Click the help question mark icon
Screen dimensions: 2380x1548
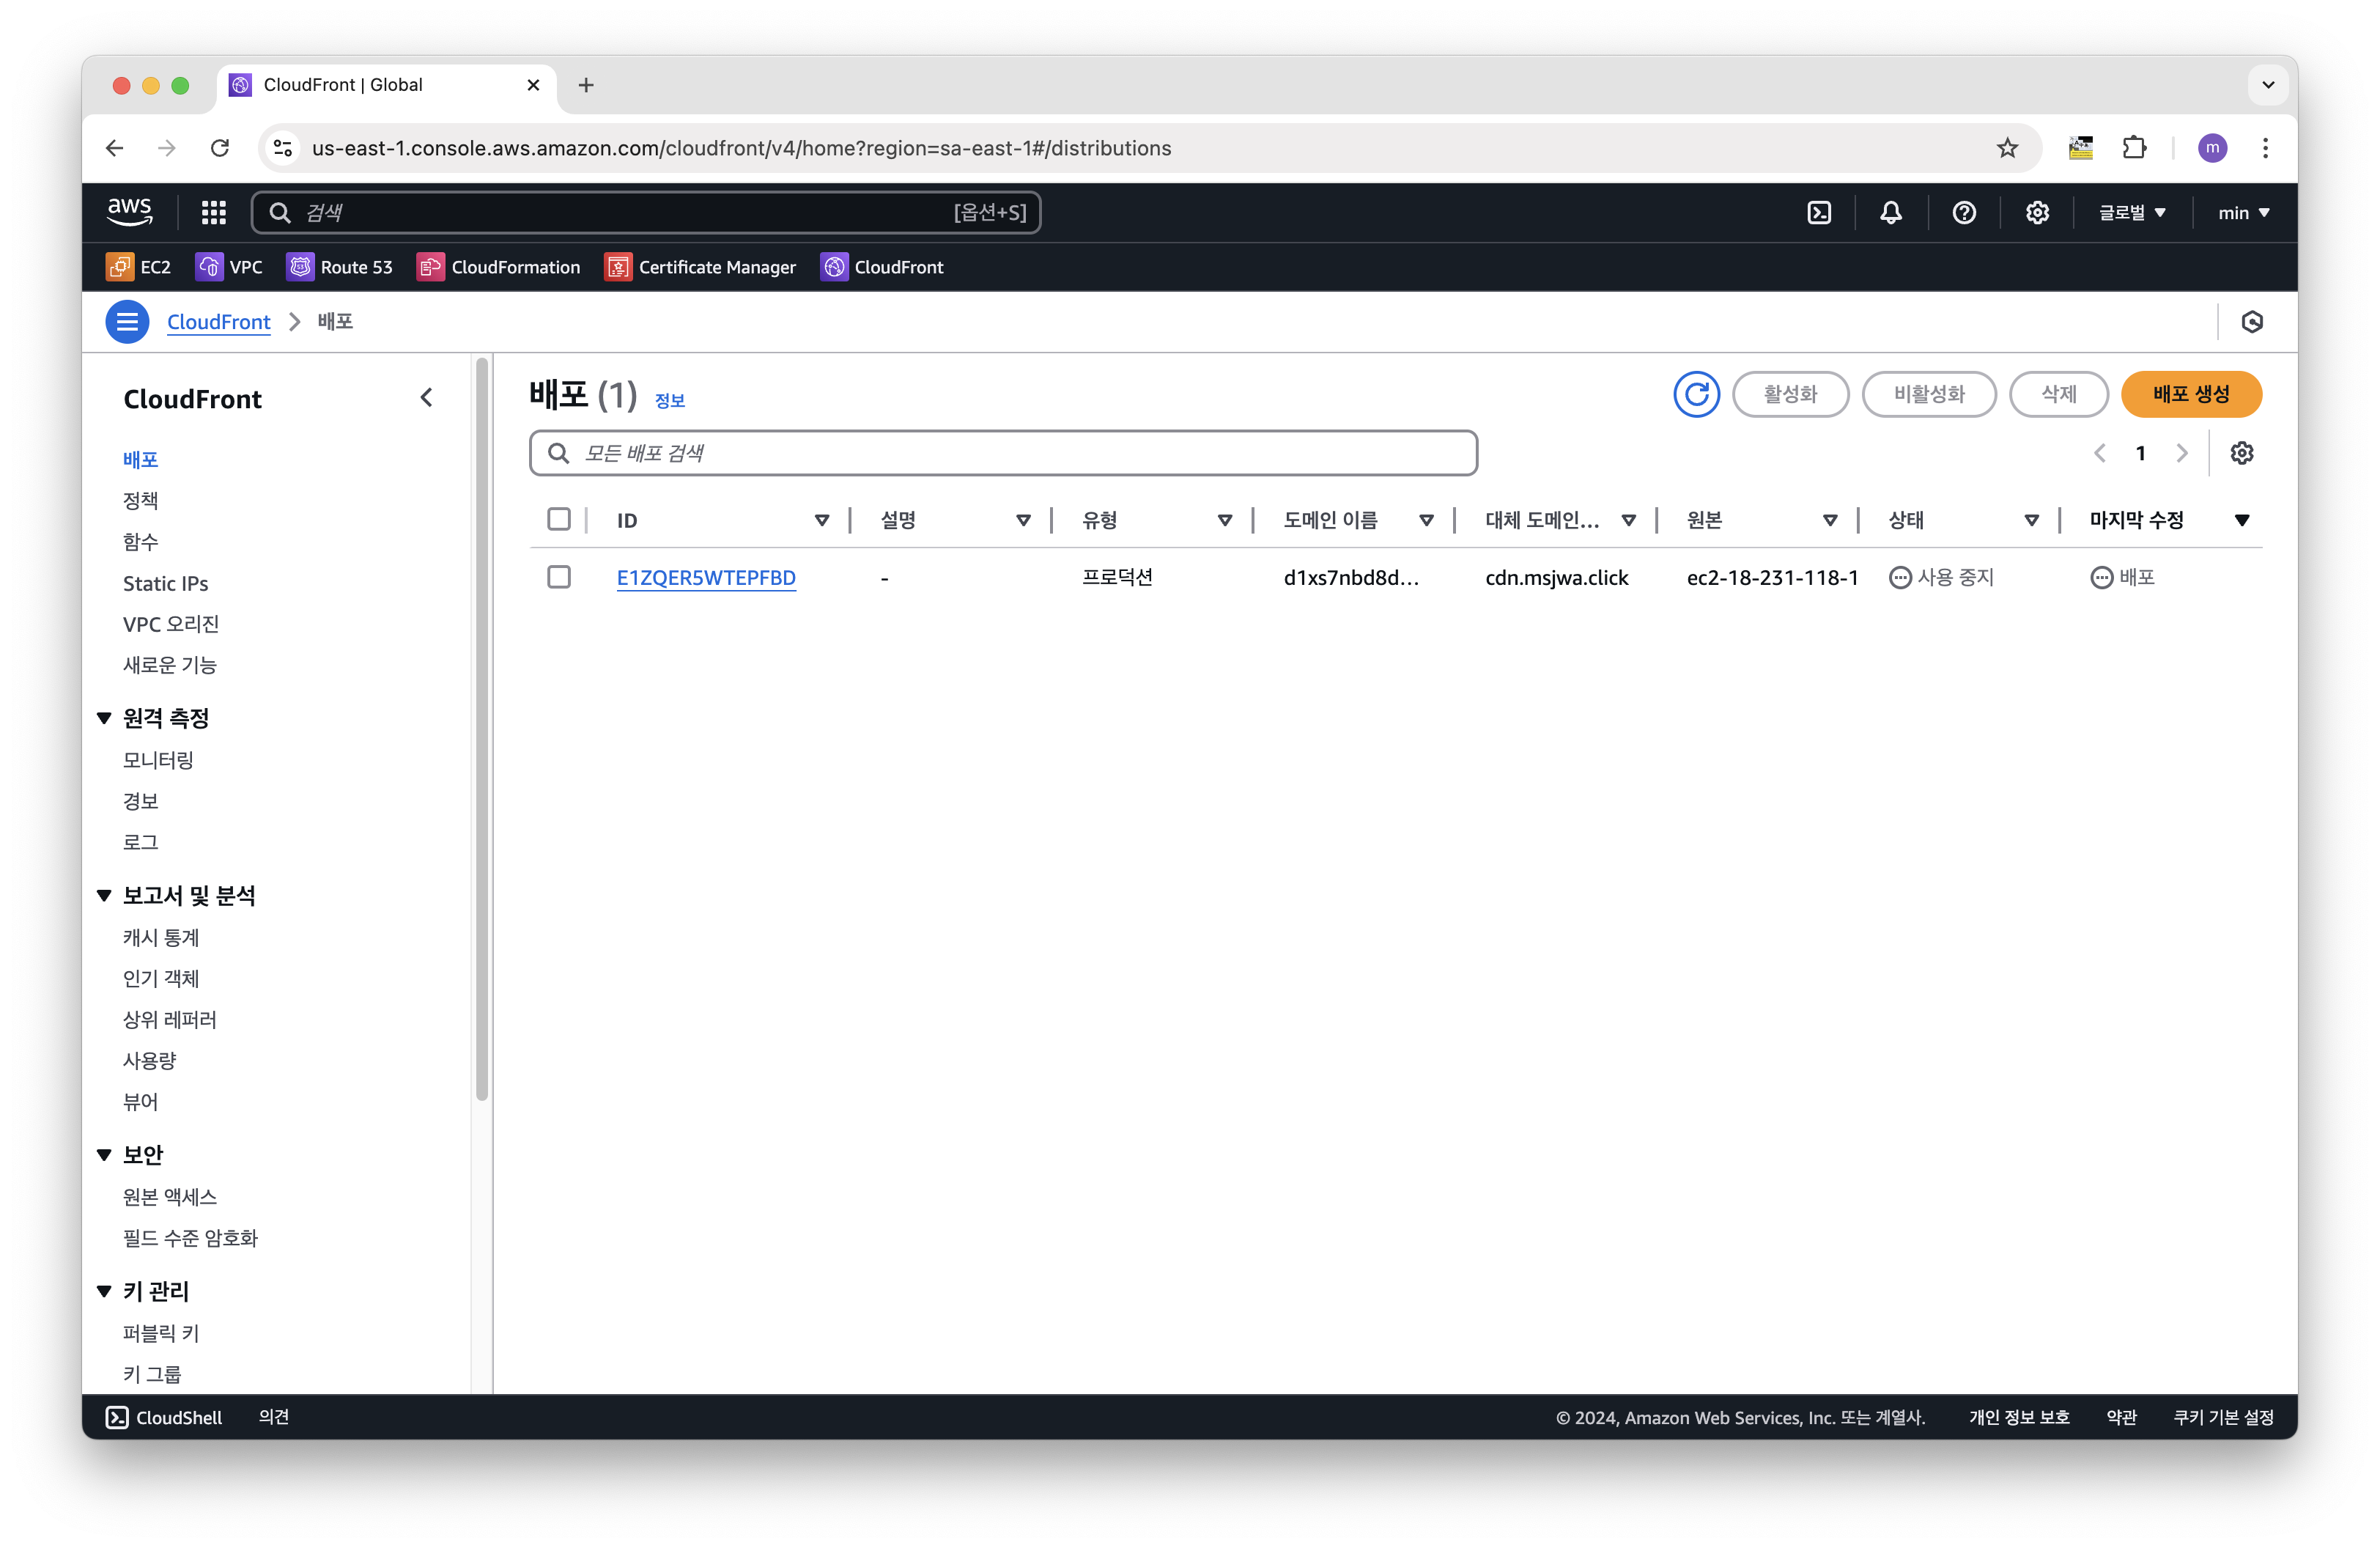1963,213
